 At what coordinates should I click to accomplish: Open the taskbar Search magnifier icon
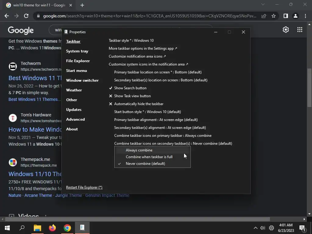22,228
